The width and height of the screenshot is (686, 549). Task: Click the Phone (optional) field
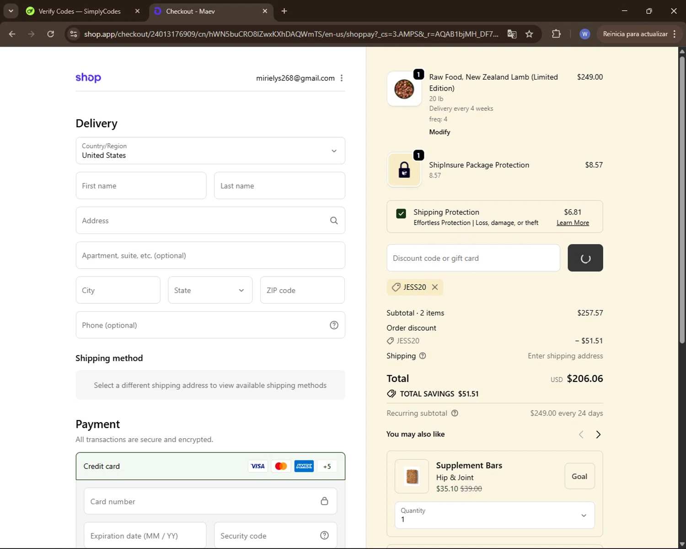(210, 325)
